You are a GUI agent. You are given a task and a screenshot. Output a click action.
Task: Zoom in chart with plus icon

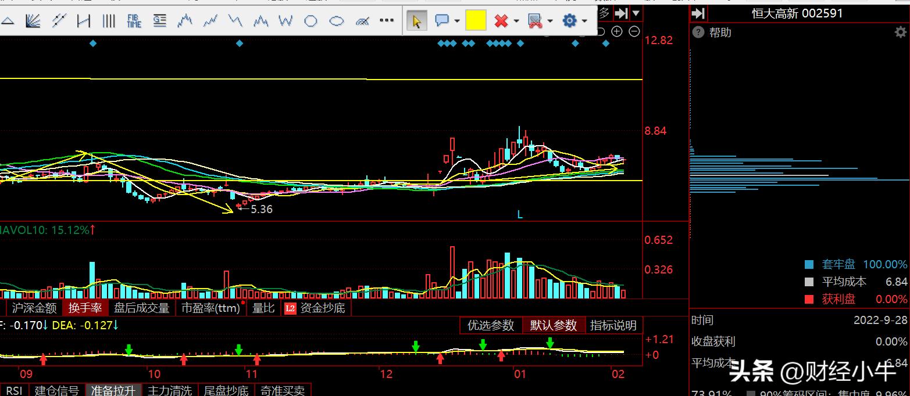(618, 31)
